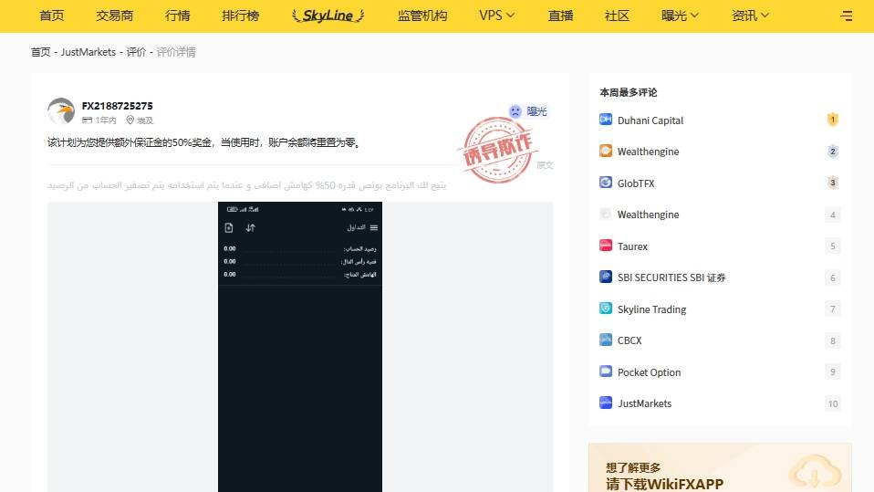The width and height of the screenshot is (874, 492).
Task: Click the username FX2188725275
Action: tap(117, 106)
